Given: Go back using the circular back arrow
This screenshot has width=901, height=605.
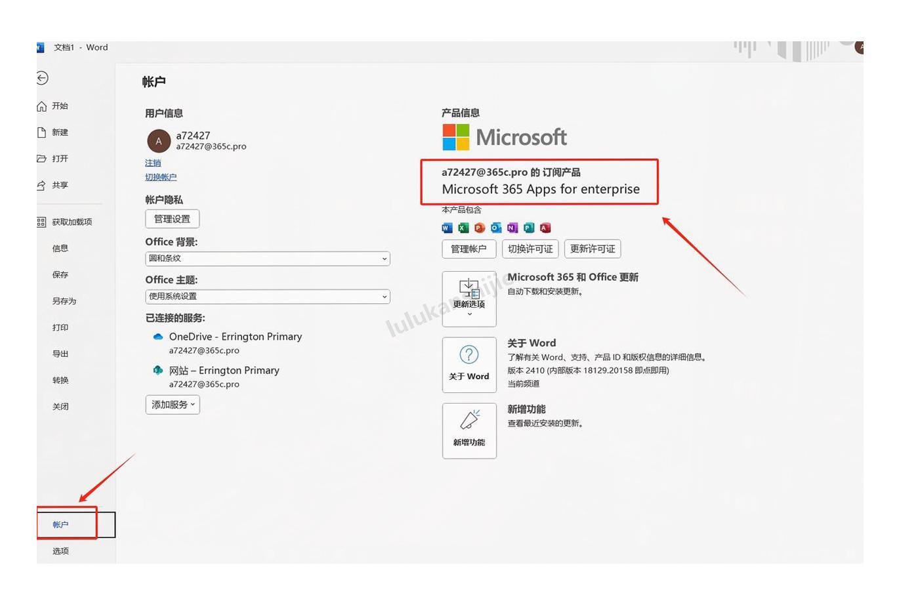Looking at the screenshot, I should [x=42, y=78].
